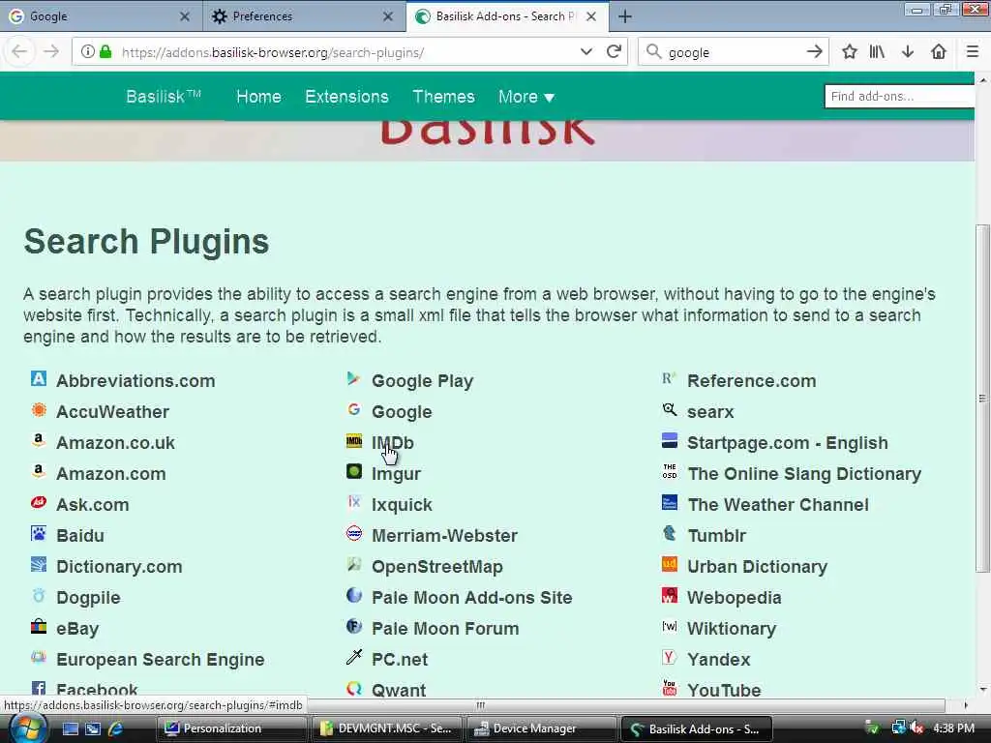This screenshot has height=743, width=991.
Task: Open the Library bookshelf icon
Action: [877, 52]
